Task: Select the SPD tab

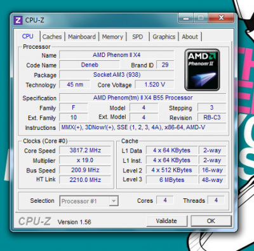Action: click(138, 37)
